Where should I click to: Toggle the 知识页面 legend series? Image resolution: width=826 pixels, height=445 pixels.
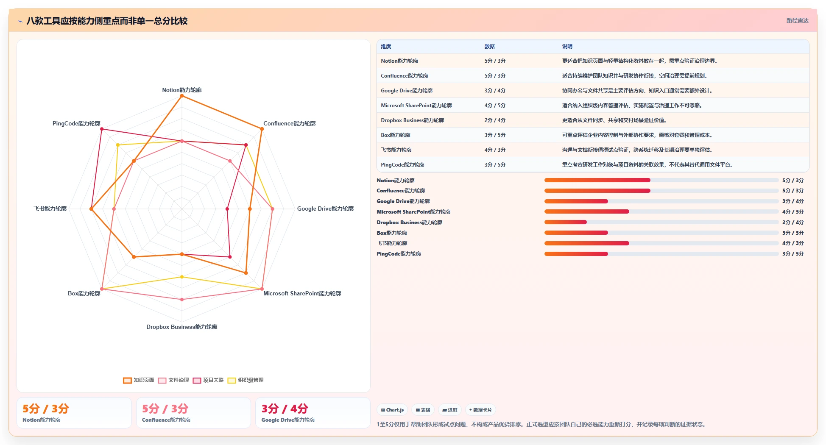click(139, 380)
